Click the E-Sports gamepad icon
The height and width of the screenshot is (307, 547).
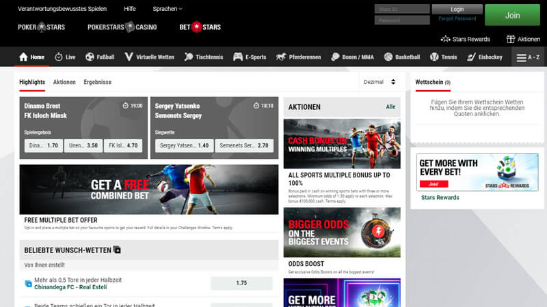(238, 57)
